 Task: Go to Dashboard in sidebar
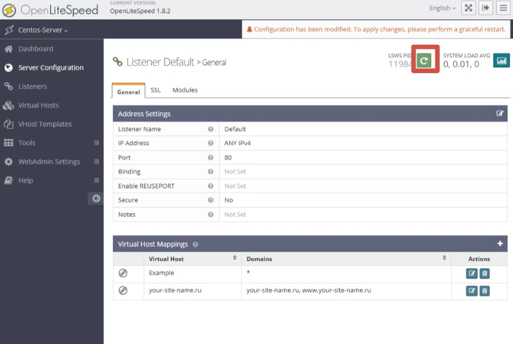tap(36, 49)
